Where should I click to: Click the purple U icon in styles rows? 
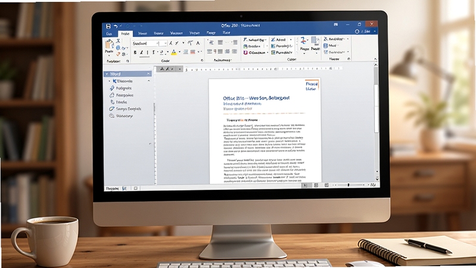(x=245, y=52)
